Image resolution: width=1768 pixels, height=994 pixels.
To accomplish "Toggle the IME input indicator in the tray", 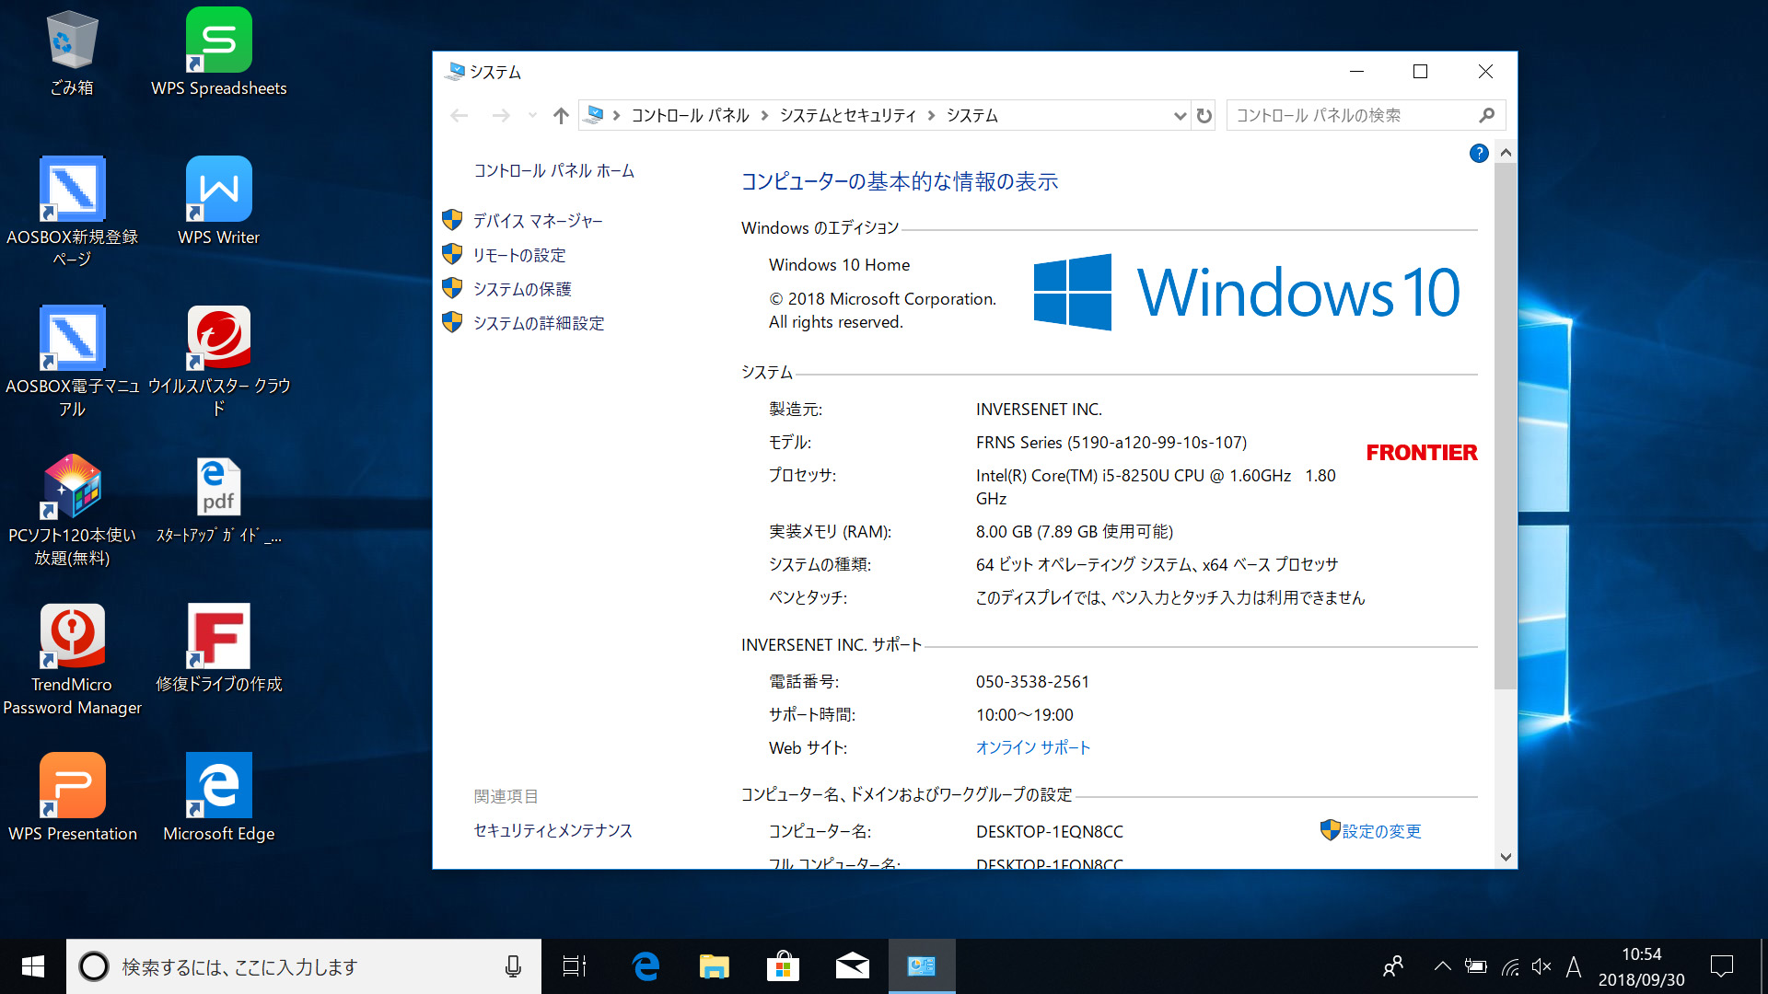I will coord(1575,966).
